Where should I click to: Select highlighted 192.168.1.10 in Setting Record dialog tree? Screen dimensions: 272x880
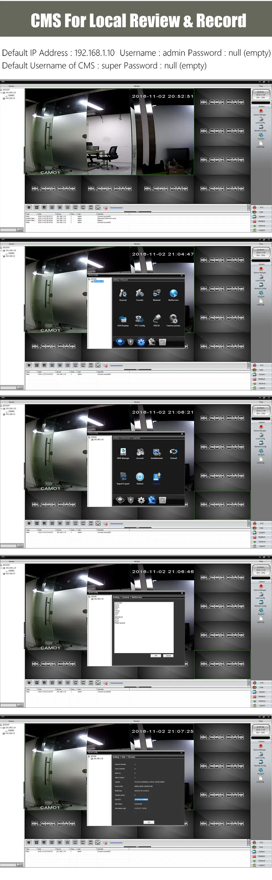[99, 282]
